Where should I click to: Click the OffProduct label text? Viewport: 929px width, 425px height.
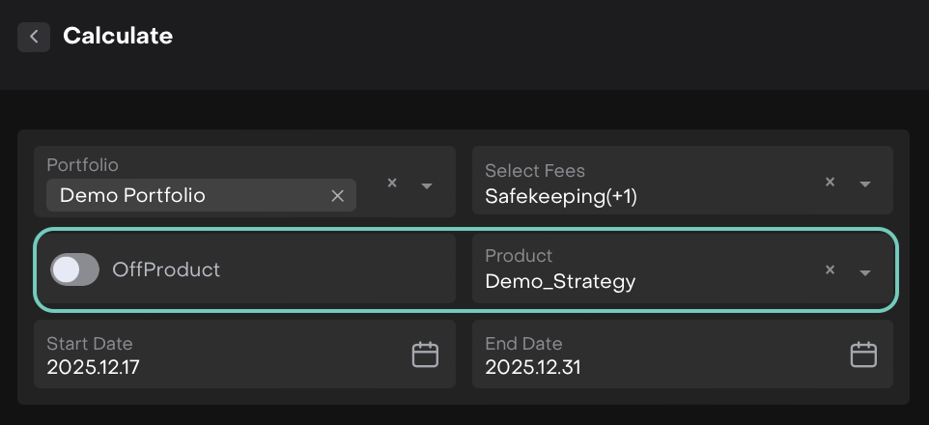coord(166,269)
